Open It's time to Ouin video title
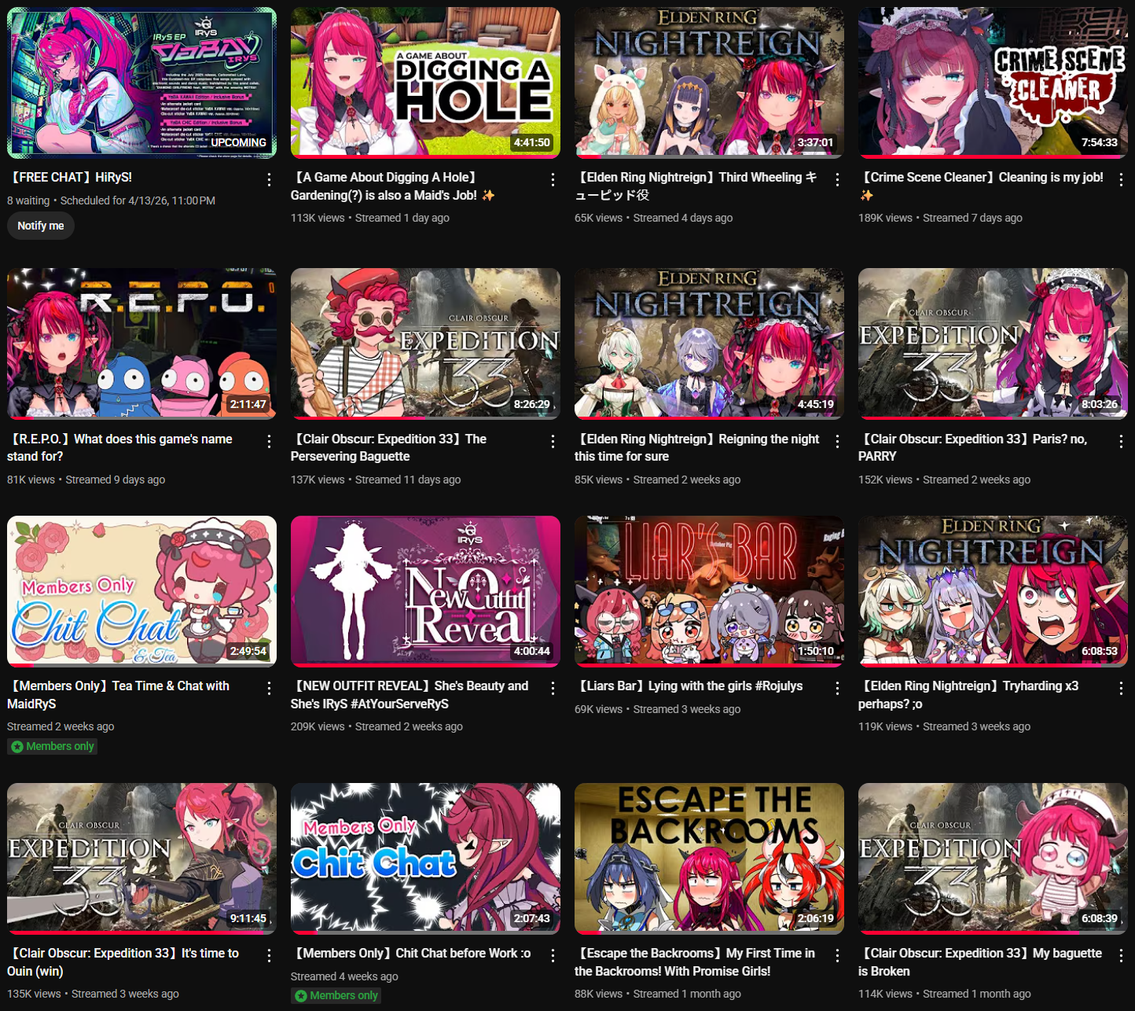The image size is (1135, 1011). [123, 961]
